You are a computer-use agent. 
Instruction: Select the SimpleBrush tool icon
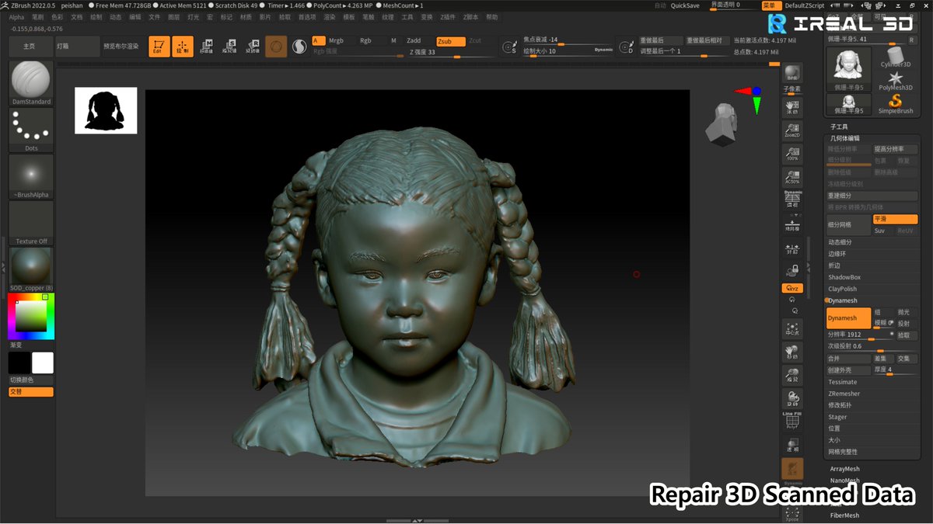[x=896, y=104]
